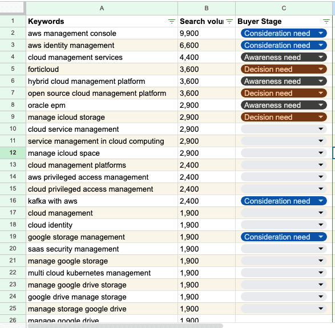Select column B header
Screen dimensions: 335x328
[207, 9]
